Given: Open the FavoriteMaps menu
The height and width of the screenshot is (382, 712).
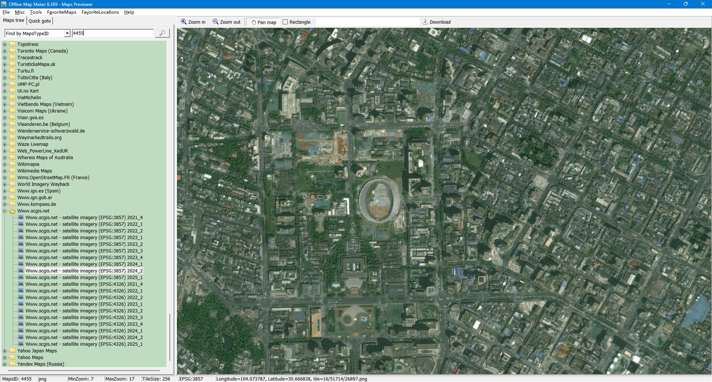Looking at the screenshot, I should click(62, 12).
